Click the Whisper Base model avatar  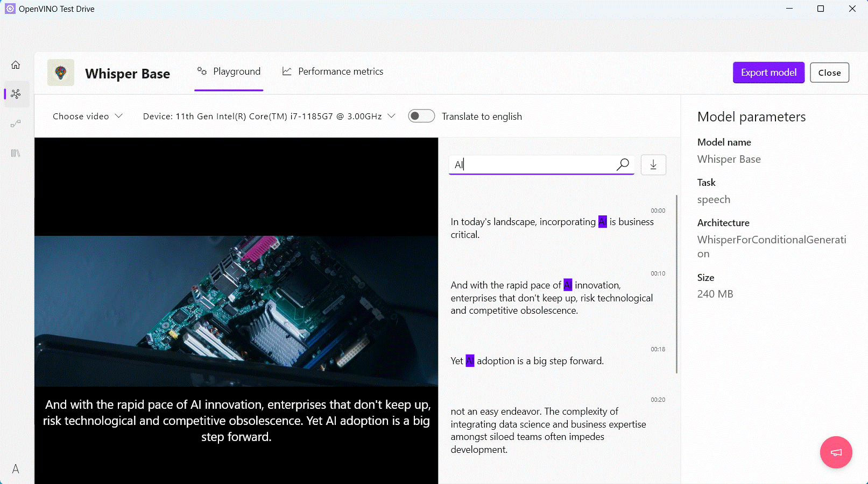(x=60, y=73)
